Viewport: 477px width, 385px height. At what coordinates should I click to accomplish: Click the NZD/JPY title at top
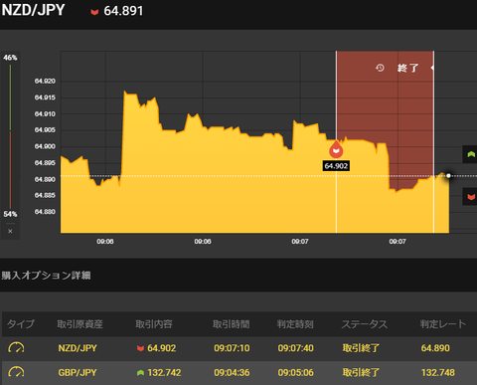33,10
